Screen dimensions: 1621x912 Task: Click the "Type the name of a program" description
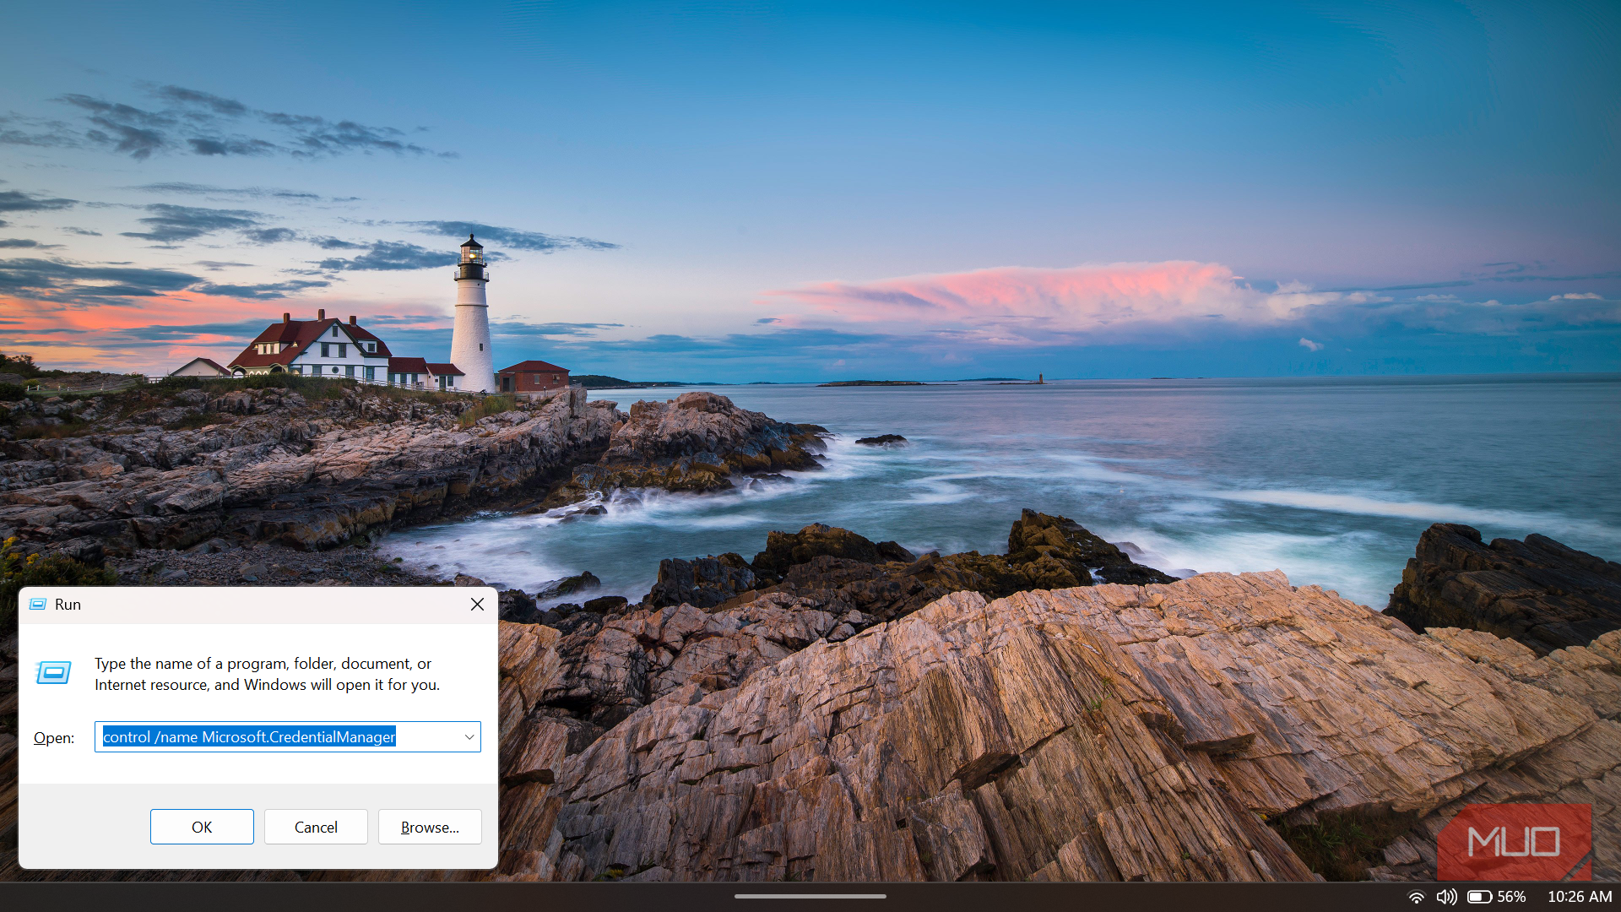tap(267, 674)
